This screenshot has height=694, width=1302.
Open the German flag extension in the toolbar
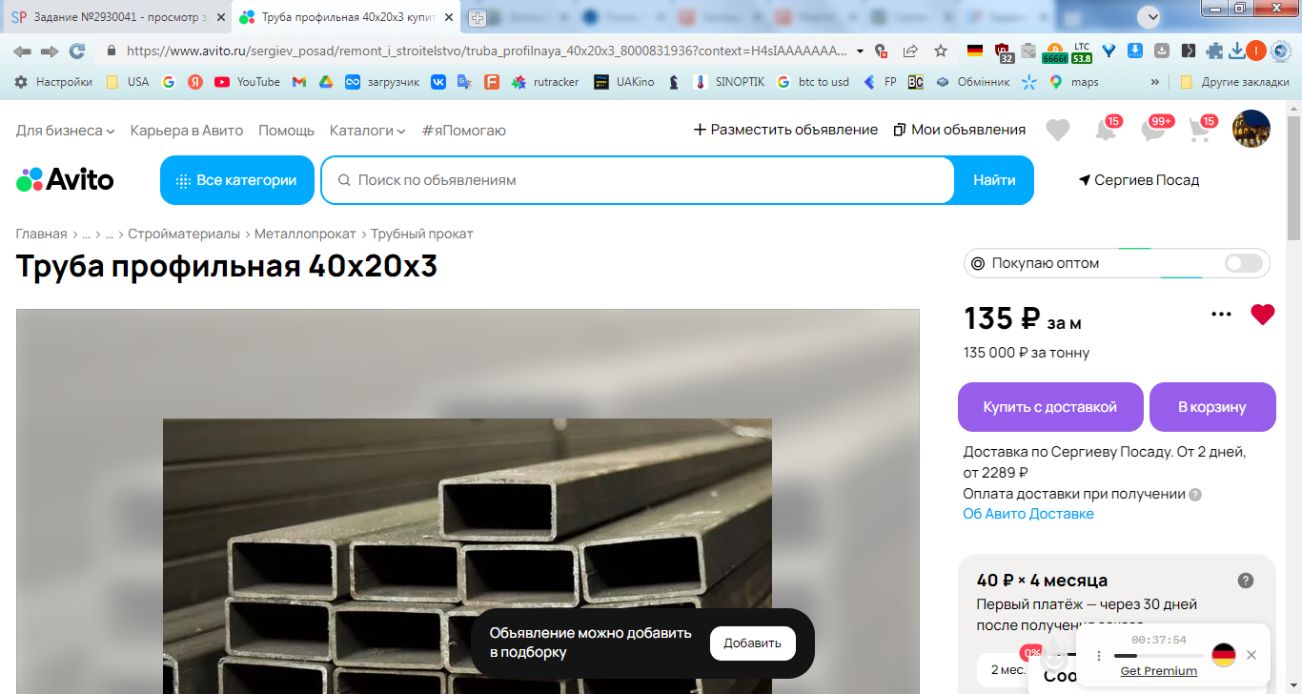(974, 51)
